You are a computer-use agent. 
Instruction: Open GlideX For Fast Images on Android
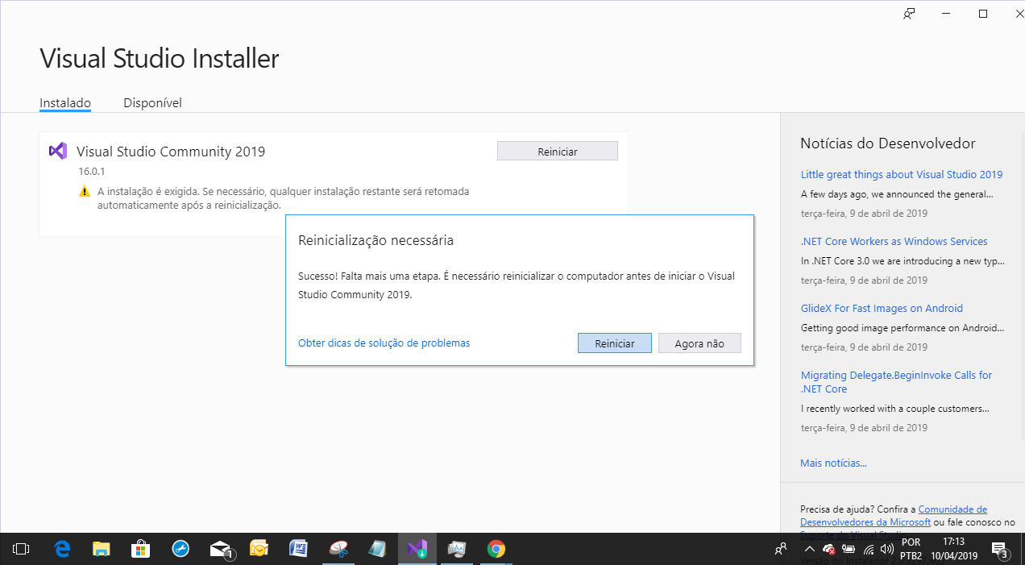pos(882,308)
